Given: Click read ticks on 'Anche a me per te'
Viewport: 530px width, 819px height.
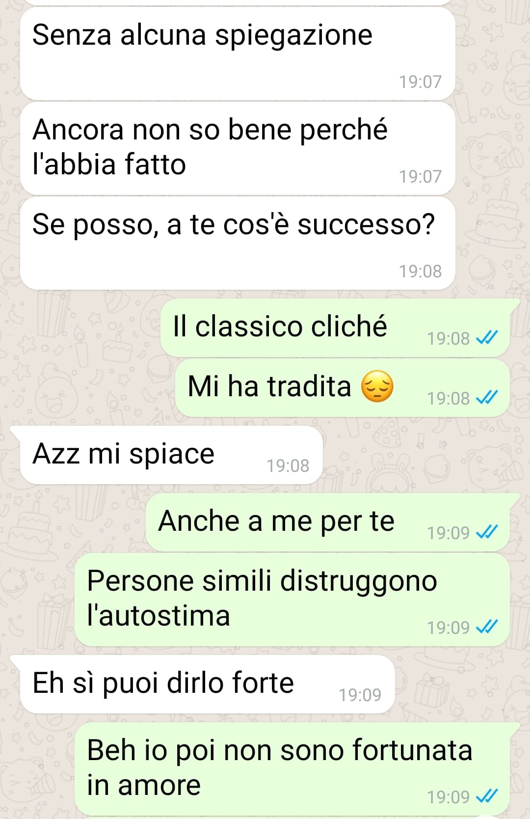Looking at the screenshot, I should pos(487,532).
